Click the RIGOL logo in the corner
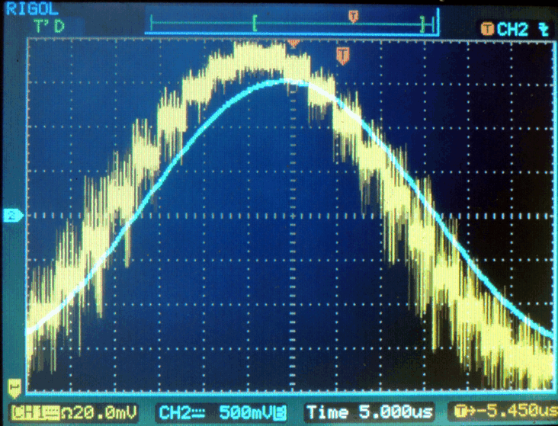 [x=32, y=9]
